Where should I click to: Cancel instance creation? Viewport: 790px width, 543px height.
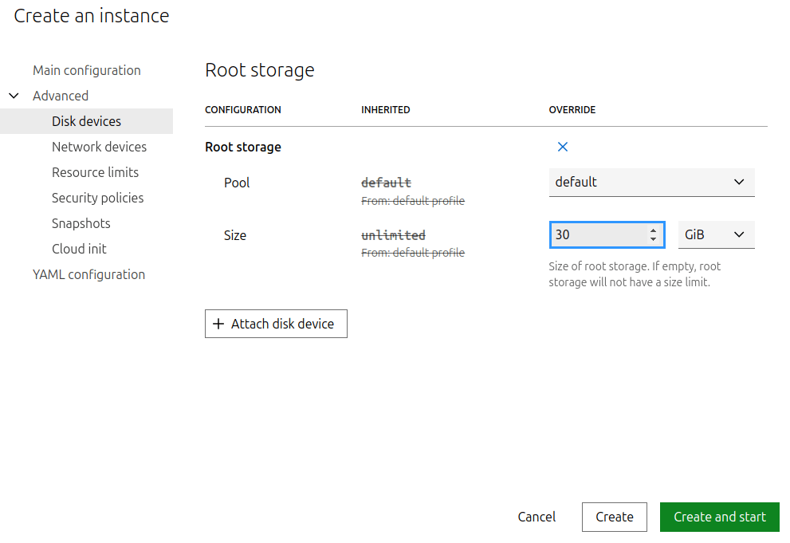(x=536, y=517)
